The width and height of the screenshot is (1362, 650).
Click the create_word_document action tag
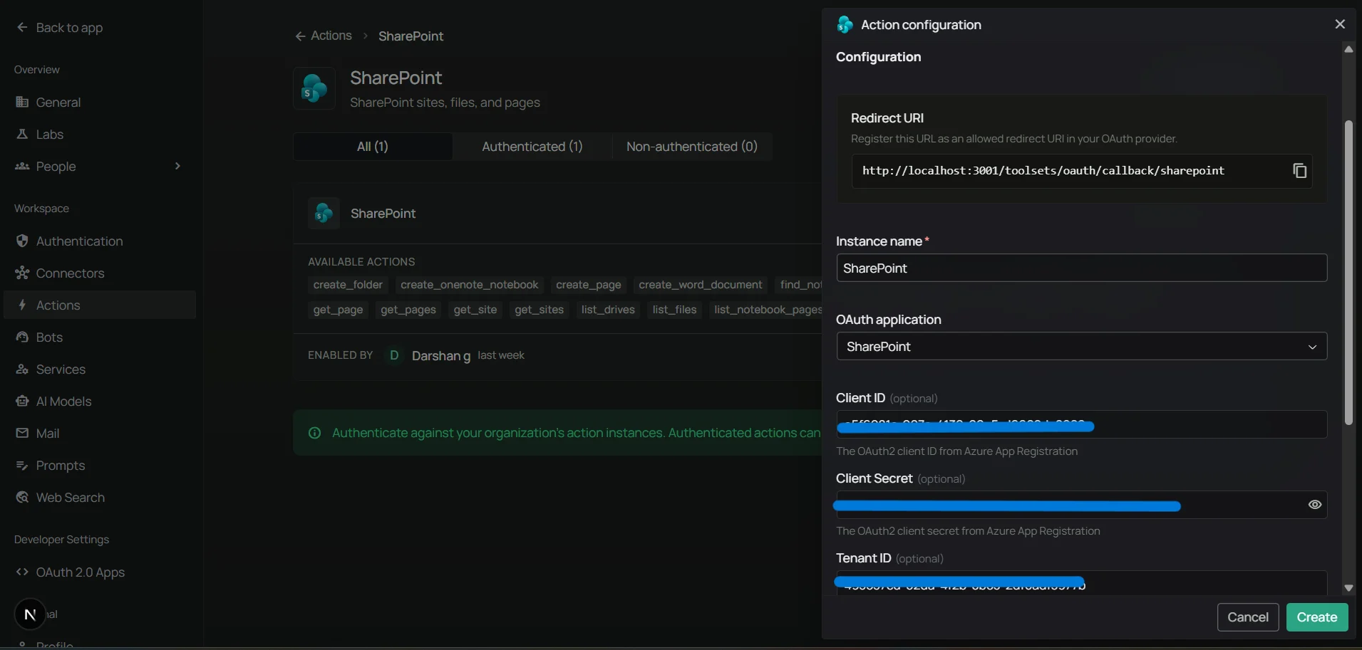click(x=700, y=285)
